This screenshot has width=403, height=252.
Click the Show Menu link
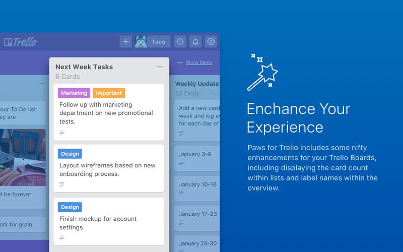pyautogui.click(x=199, y=62)
